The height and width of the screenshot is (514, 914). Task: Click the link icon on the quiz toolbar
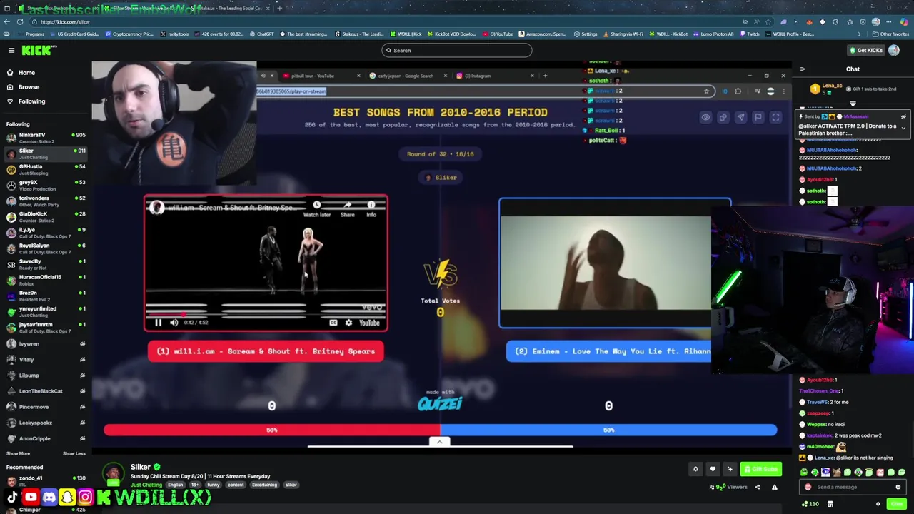tap(723, 117)
